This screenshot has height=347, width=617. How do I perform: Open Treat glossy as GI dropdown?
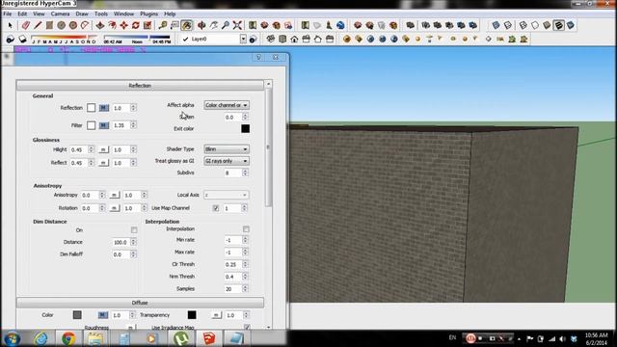(227, 161)
